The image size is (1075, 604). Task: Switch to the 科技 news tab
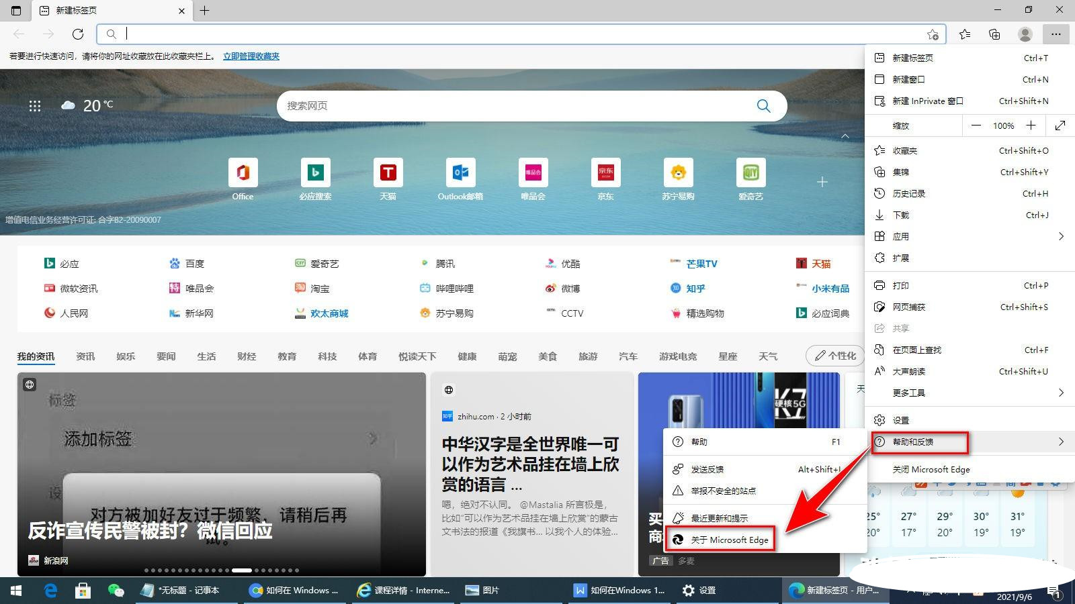click(x=327, y=356)
